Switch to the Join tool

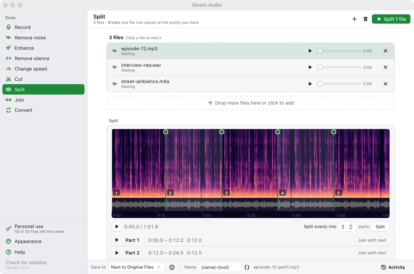pos(43,100)
